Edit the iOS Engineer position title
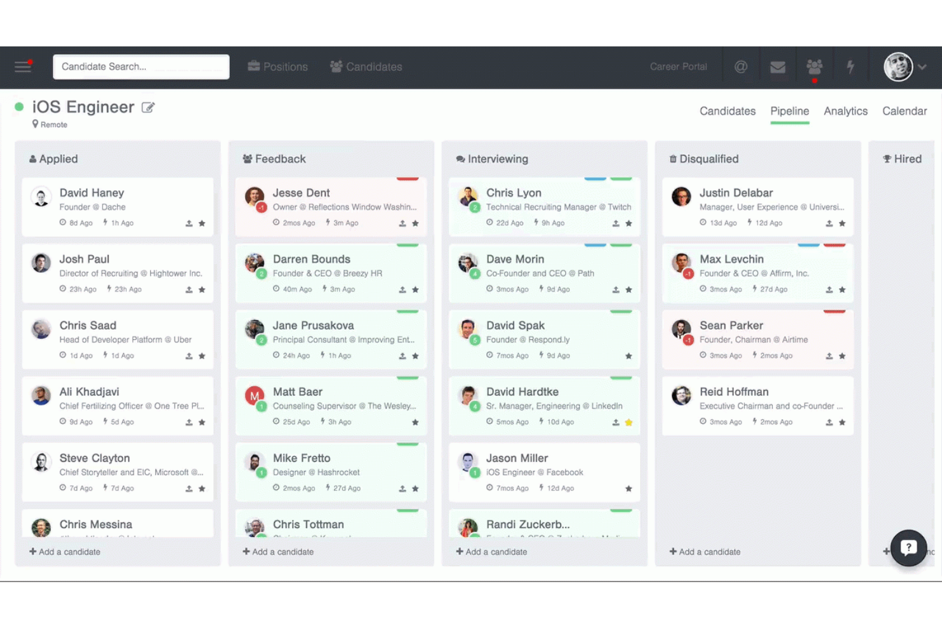The height and width of the screenshot is (628, 942). point(148,108)
